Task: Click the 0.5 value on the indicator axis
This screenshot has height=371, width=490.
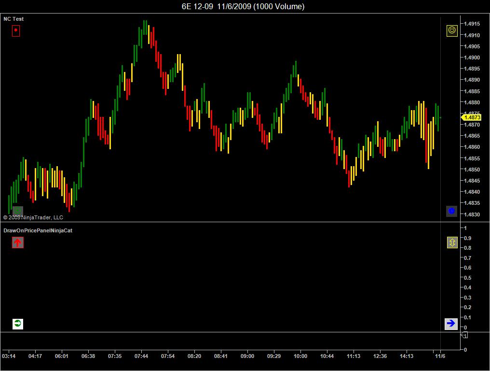Action: tap(467, 278)
